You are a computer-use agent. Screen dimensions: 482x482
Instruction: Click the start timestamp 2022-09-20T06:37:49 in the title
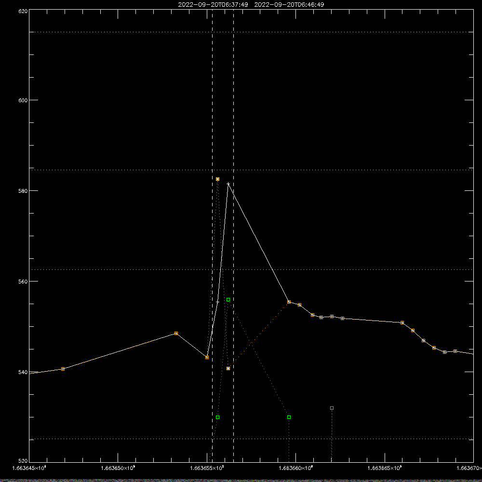[213, 5]
